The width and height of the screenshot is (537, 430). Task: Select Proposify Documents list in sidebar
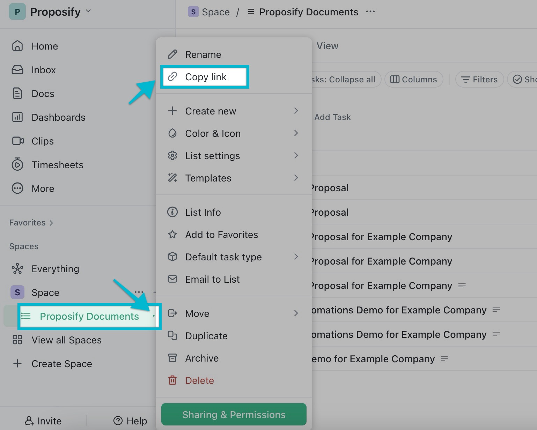[89, 316]
